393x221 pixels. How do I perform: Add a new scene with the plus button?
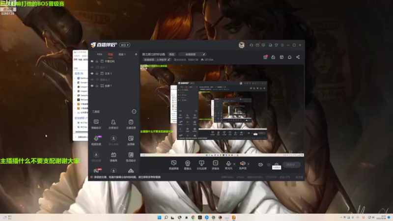point(136,54)
